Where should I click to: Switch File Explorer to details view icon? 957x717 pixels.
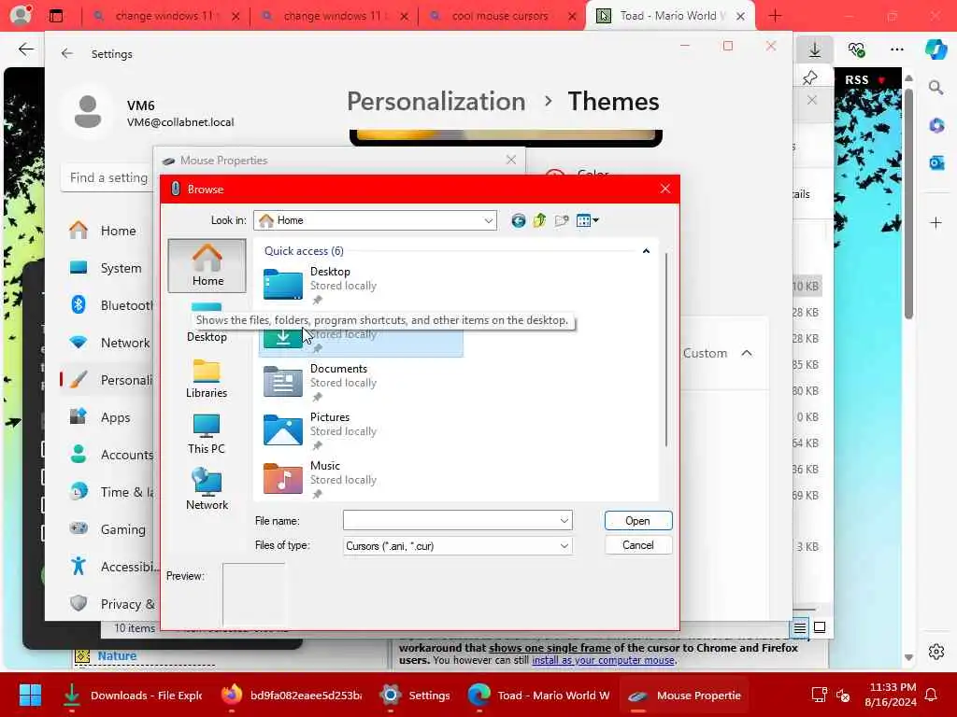click(800, 627)
